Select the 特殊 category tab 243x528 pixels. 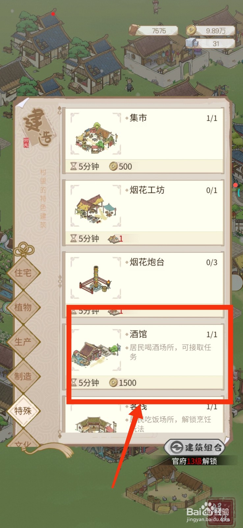[x=23, y=411]
